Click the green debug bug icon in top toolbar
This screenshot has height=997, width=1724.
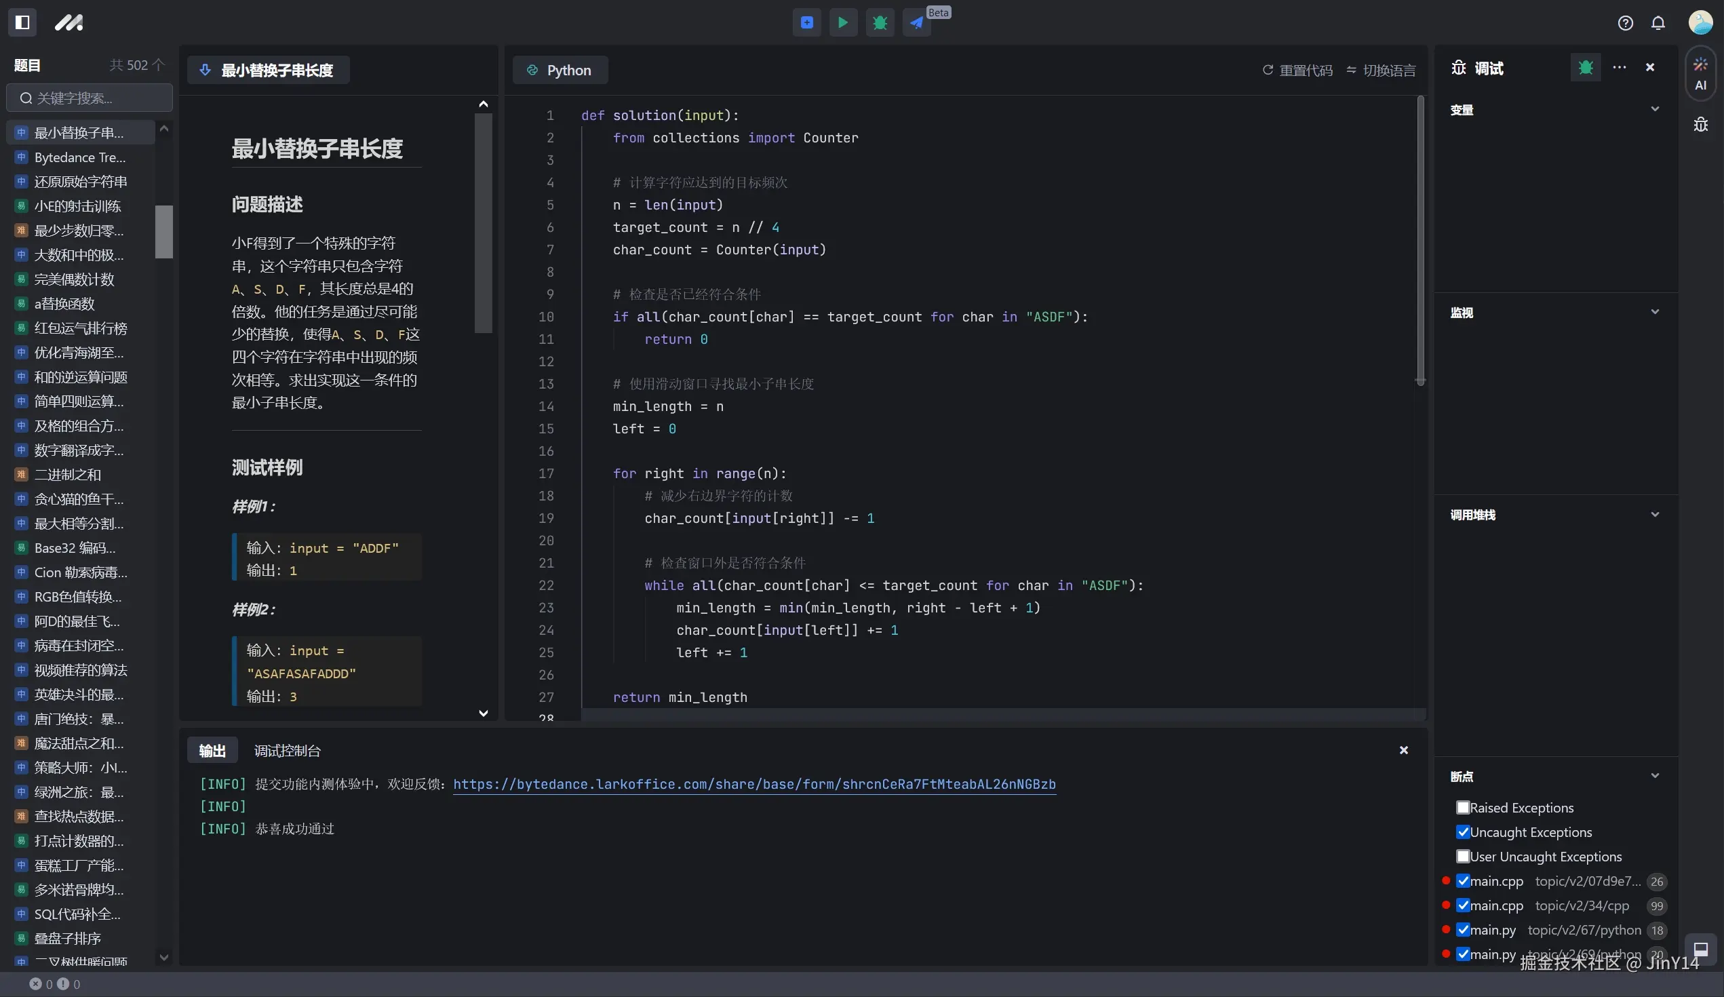[x=880, y=22]
